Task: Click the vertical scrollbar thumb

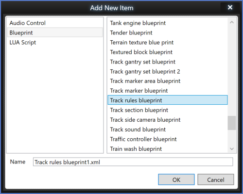Action: (x=232, y=123)
